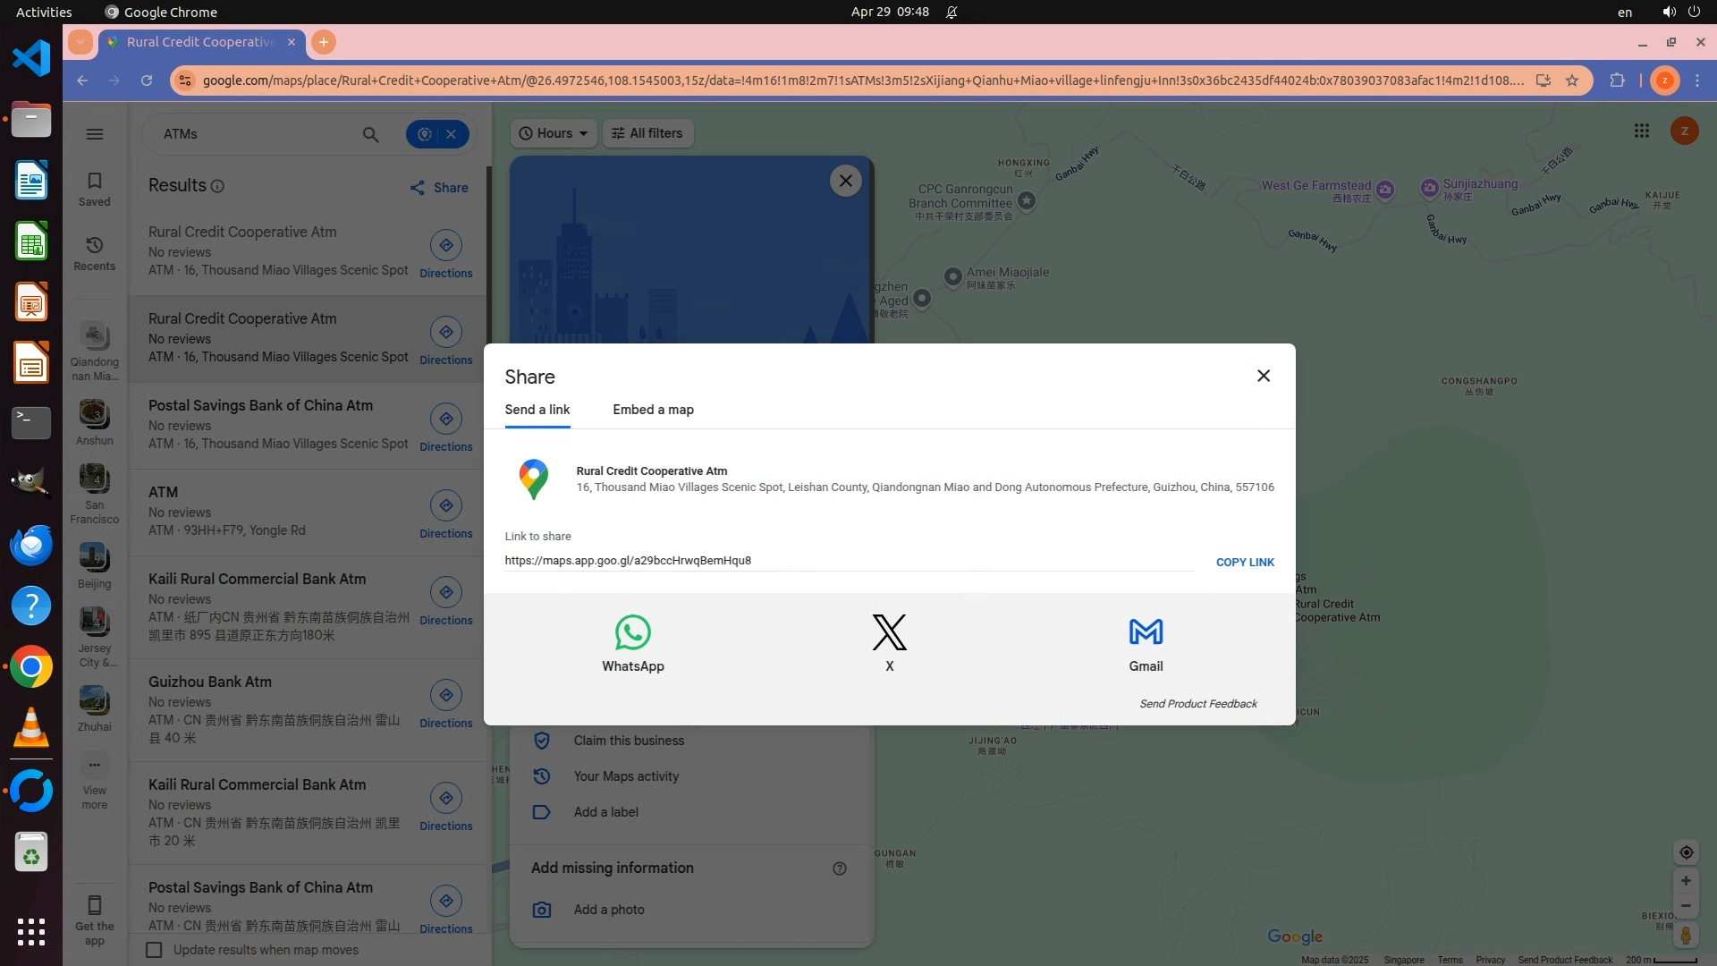Open the hamburger main menu
1717x966 pixels.
[x=95, y=134]
